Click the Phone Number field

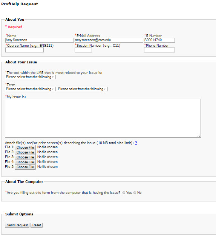[x=159, y=50]
